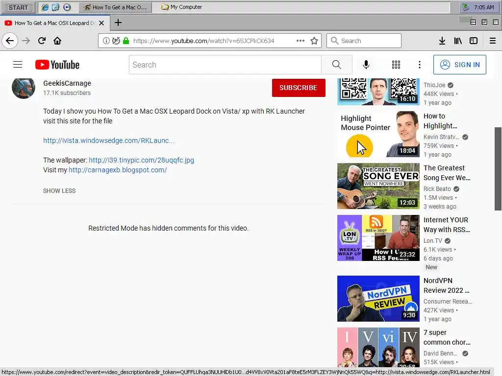Open NordVPN Review 2022 title
Image resolution: width=502 pixels, height=376 pixels.
pyautogui.click(x=446, y=285)
